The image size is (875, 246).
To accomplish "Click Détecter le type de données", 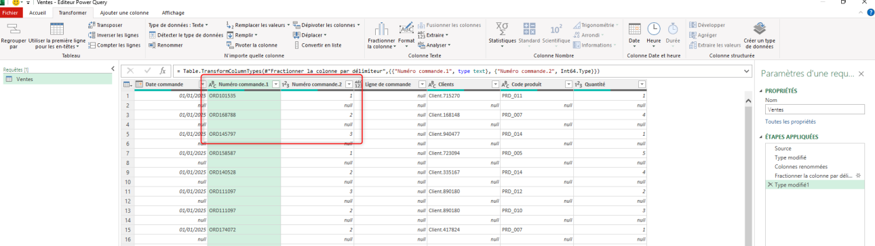I will [185, 35].
